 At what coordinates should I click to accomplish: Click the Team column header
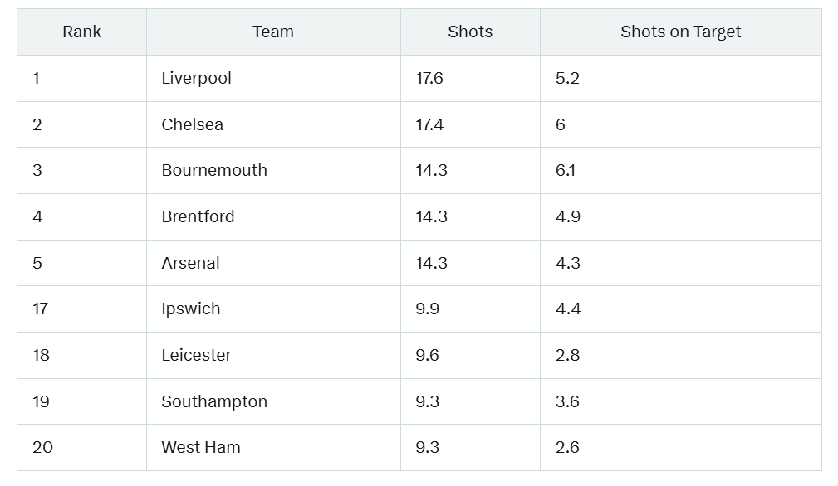(x=273, y=32)
